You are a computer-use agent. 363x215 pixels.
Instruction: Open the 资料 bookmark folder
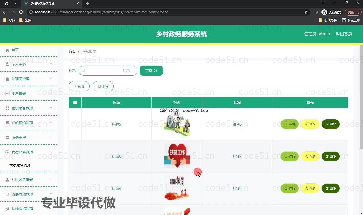[9, 20]
